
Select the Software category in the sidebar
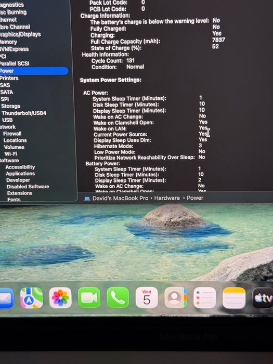(9, 160)
